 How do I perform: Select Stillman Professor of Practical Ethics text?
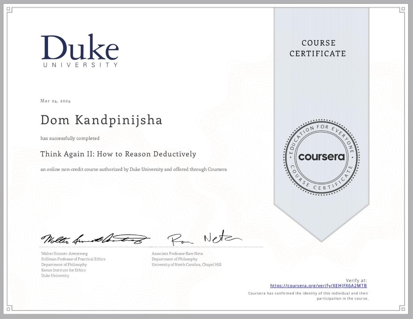coord(73,259)
